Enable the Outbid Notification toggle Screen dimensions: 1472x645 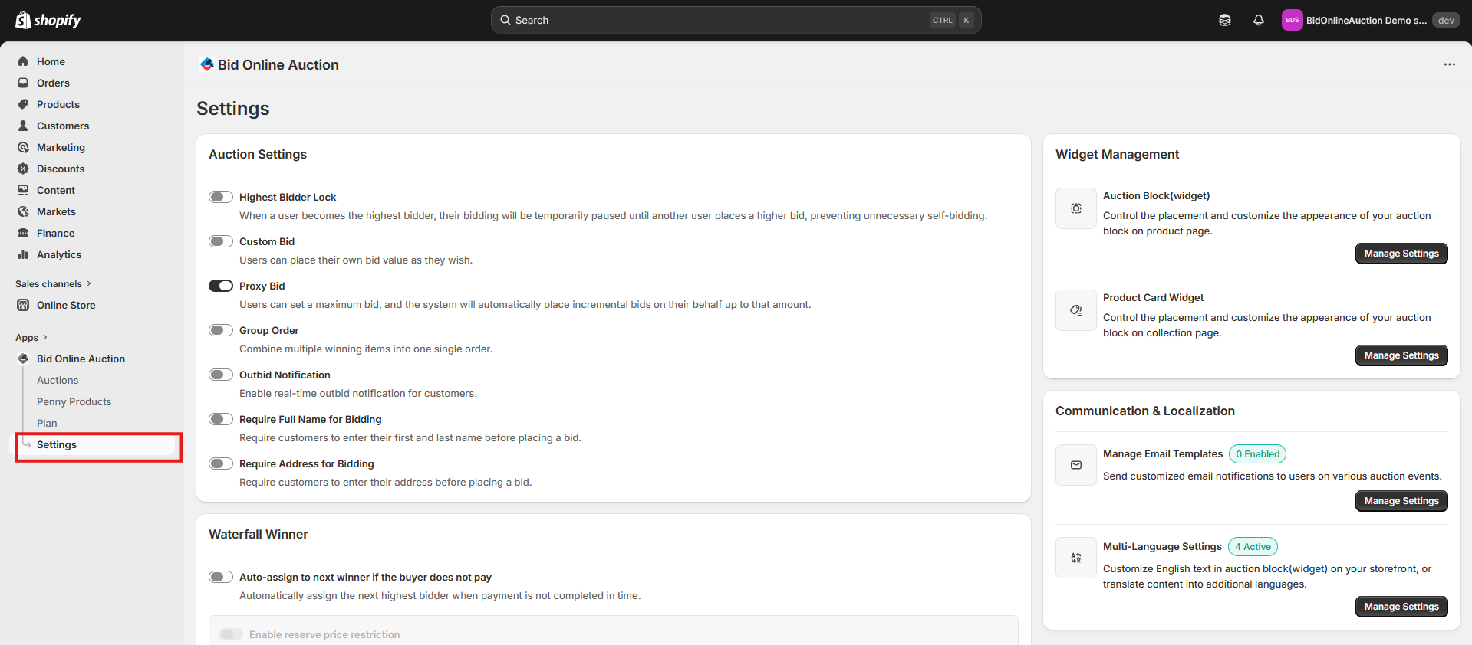(x=221, y=375)
